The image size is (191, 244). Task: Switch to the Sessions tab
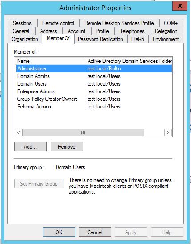(x=23, y=23)
